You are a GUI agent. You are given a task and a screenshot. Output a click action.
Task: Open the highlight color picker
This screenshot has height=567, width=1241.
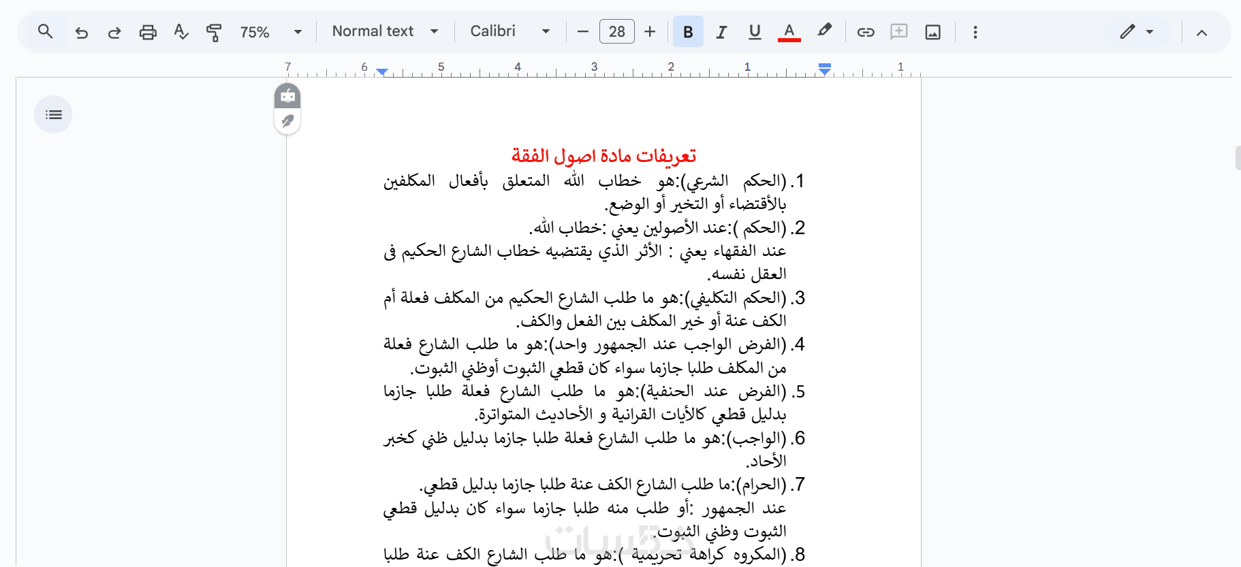click(x=824, y=31)
